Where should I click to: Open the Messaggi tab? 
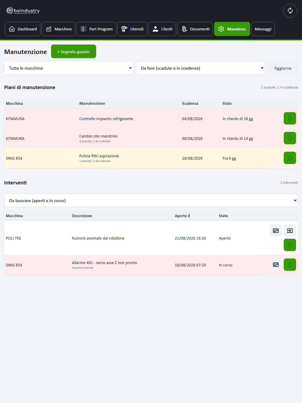pyautogui.click(x=263, y=29)
